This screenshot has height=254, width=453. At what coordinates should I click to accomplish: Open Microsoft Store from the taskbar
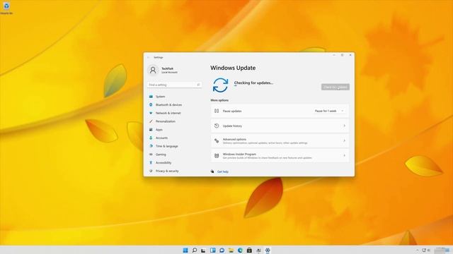click(249, 250)
